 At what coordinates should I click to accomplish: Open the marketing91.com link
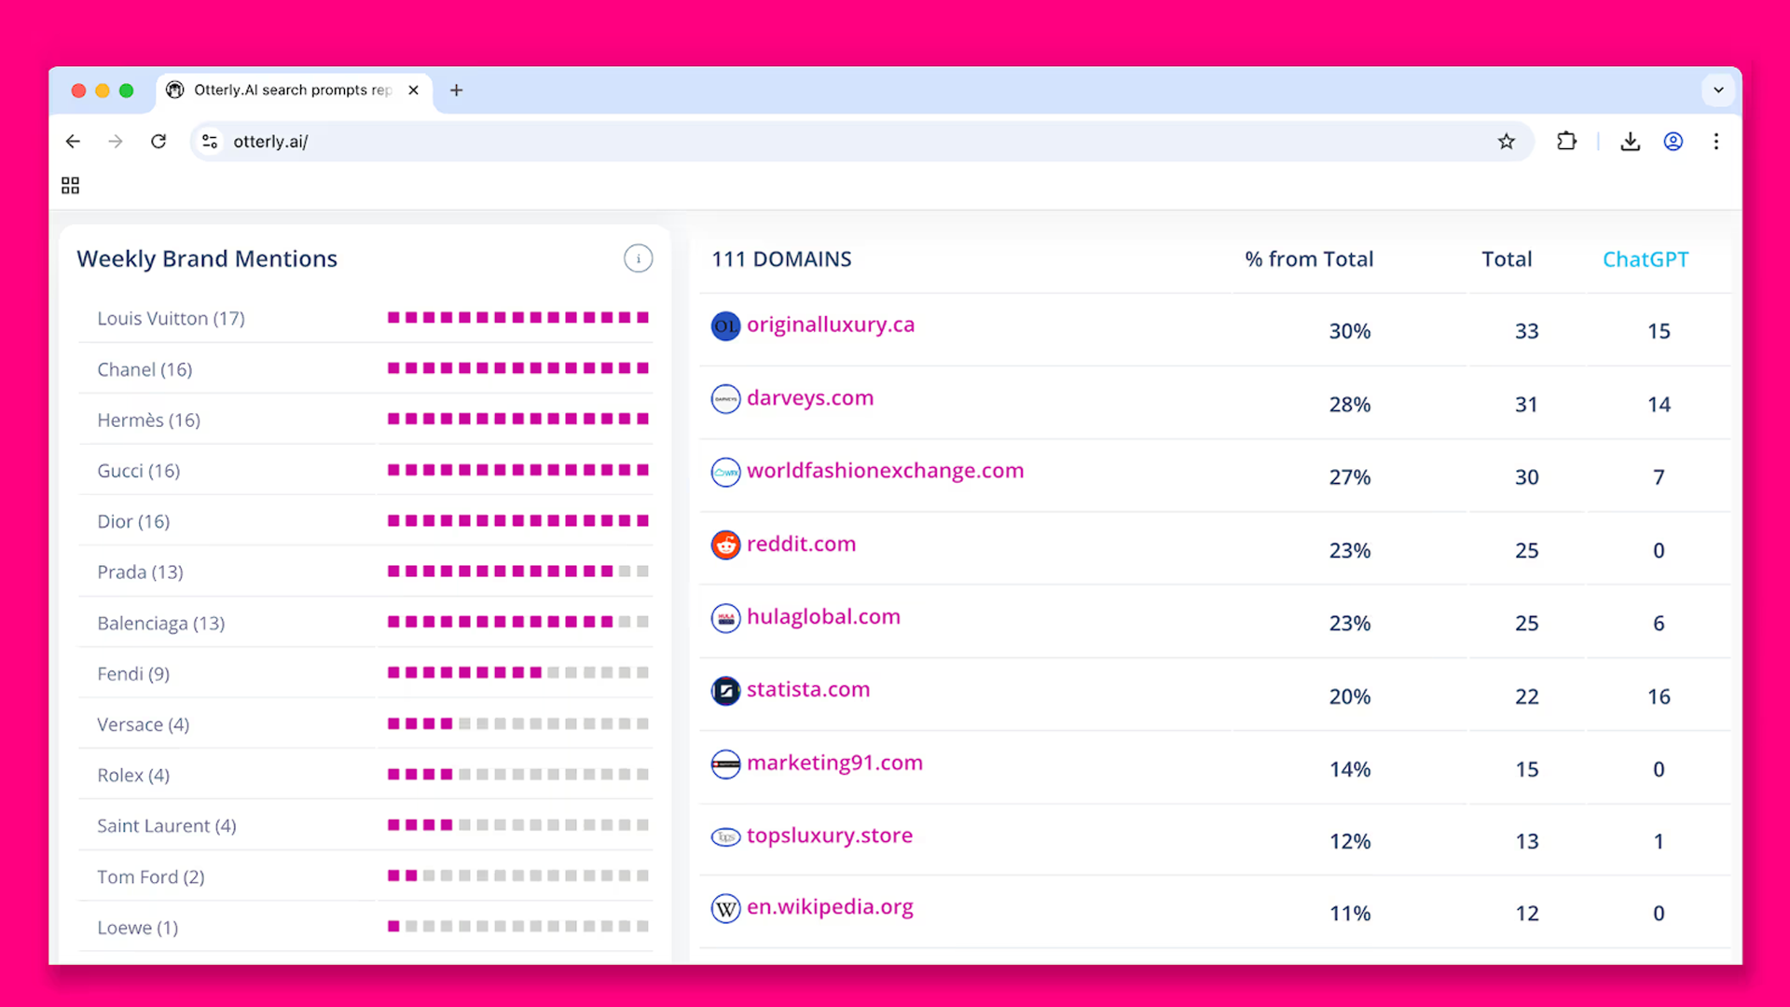coord(834,763)
